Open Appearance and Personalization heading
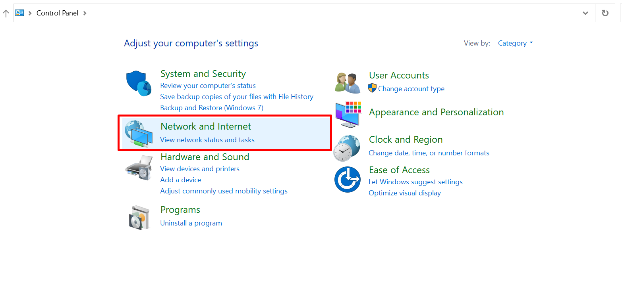The height and width of the screenshot is (300, 622). (436, 112)
